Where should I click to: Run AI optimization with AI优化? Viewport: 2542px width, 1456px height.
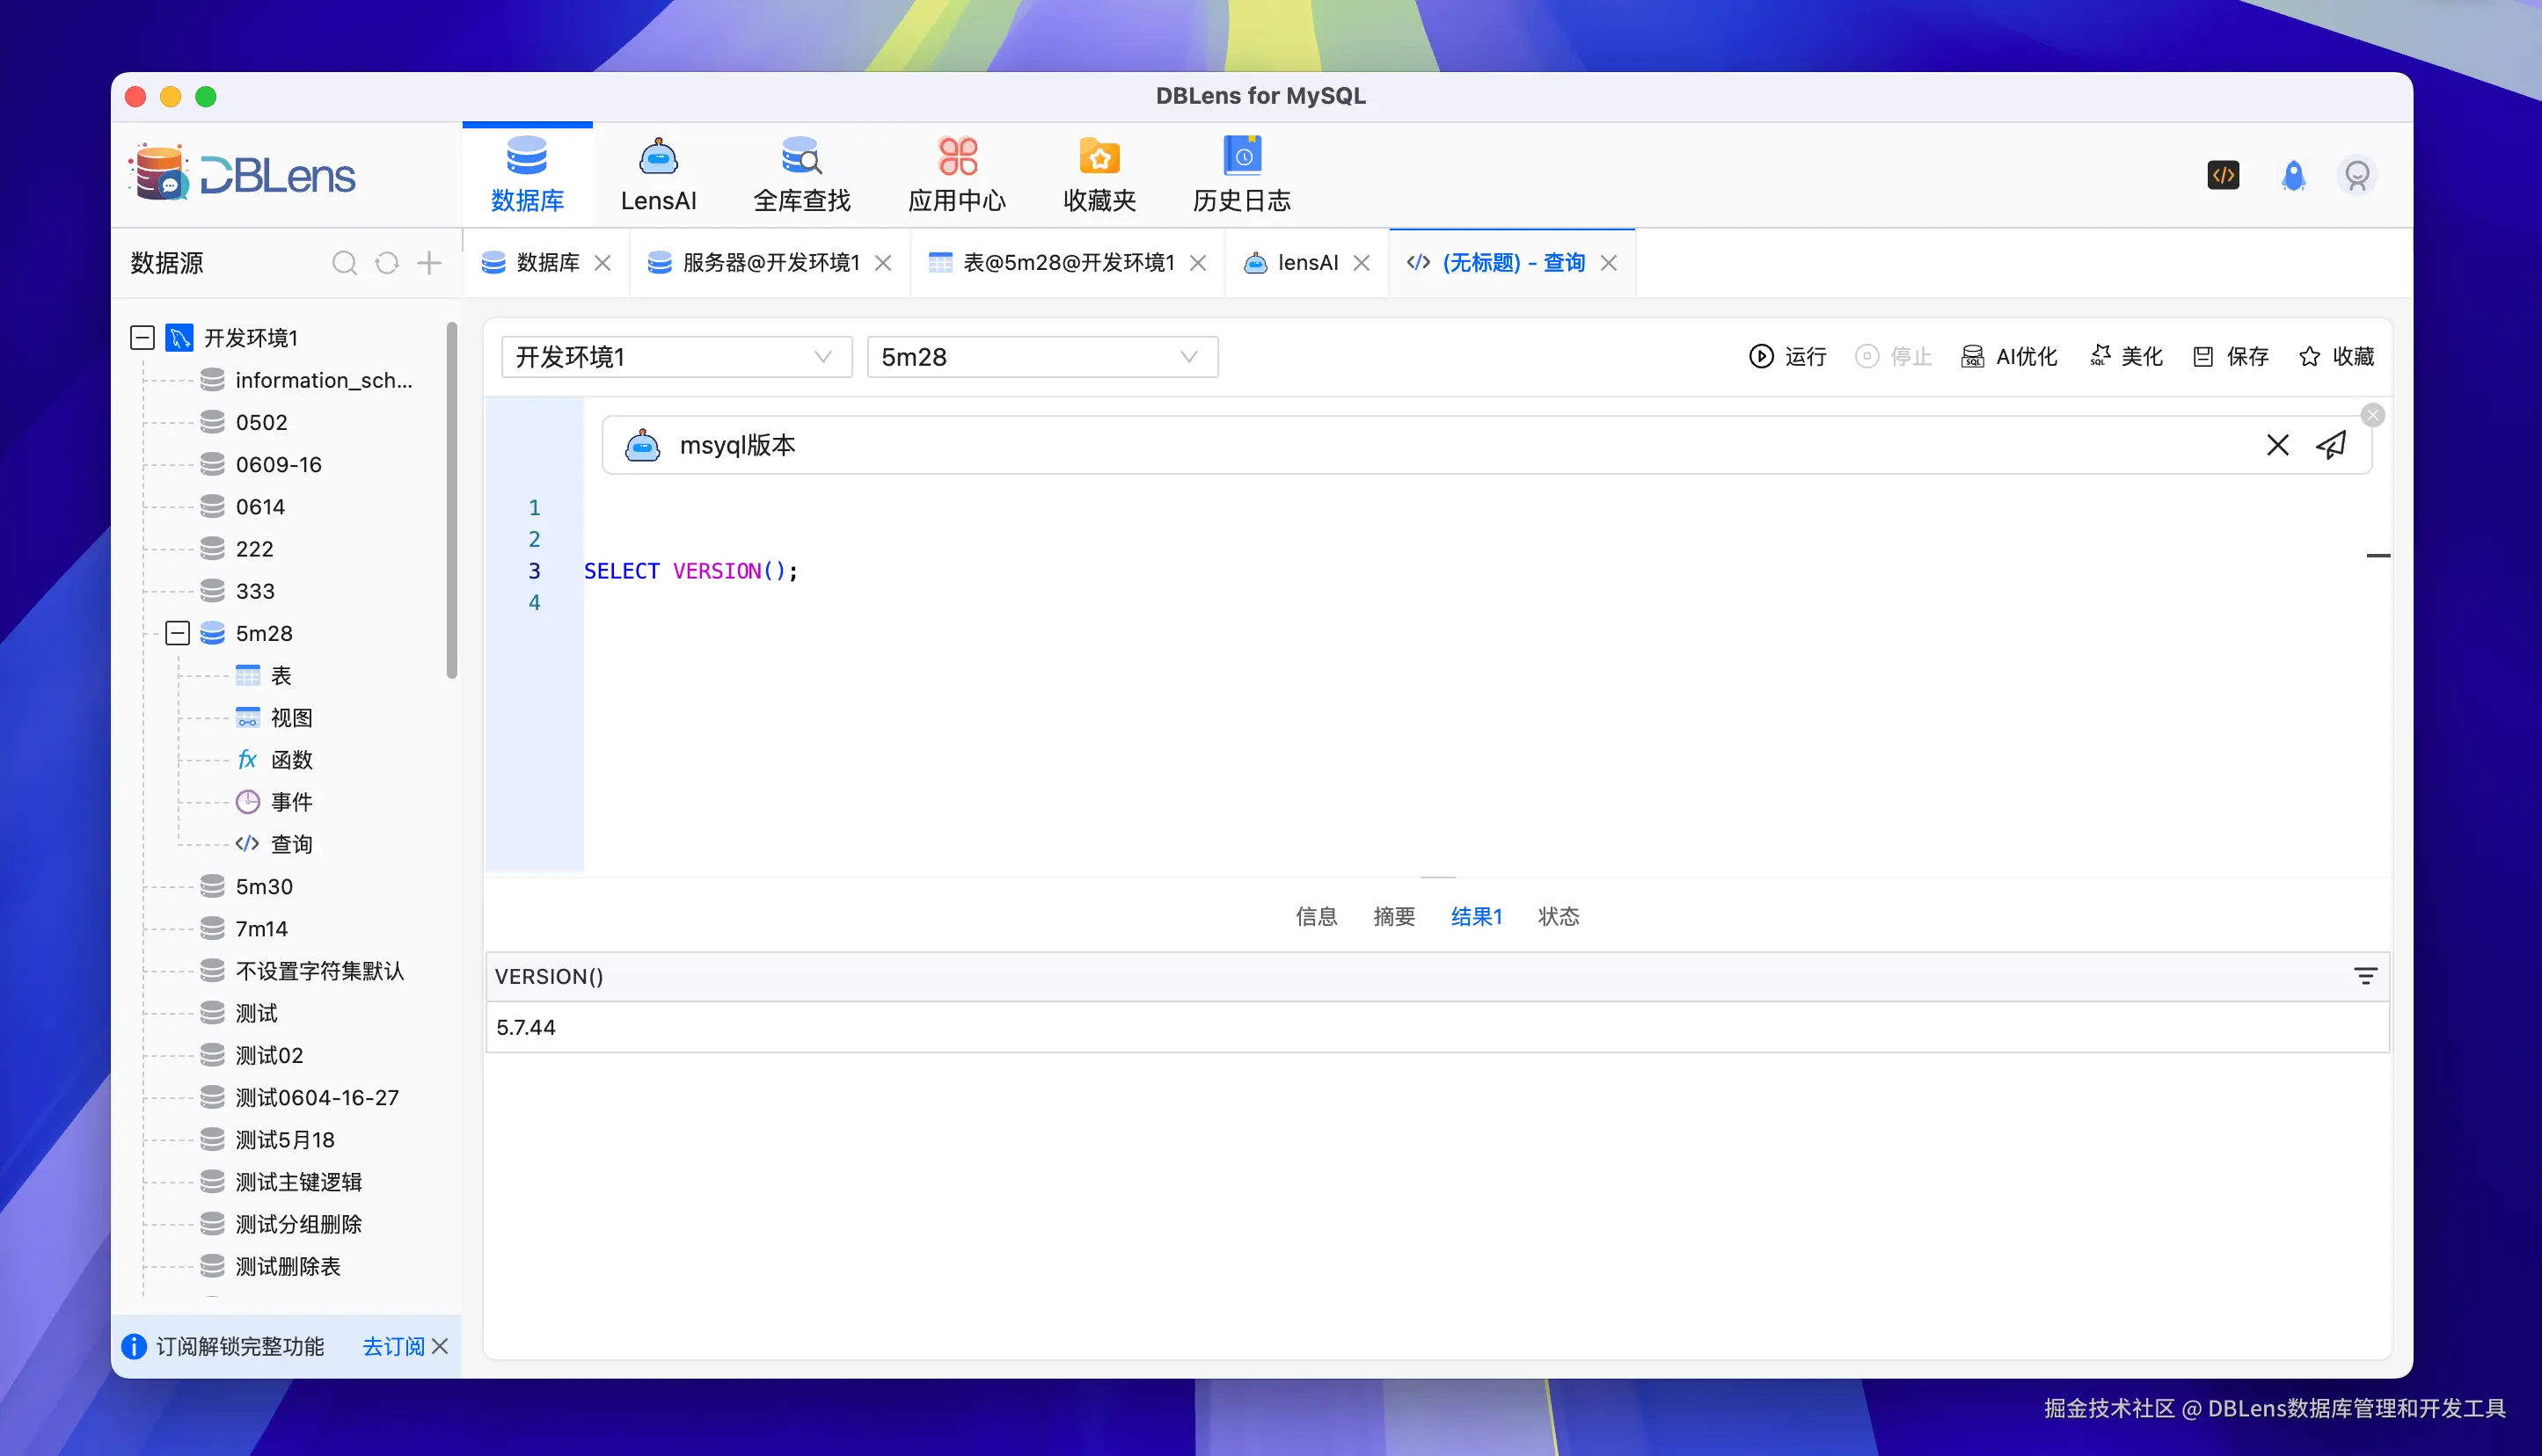2009,356
